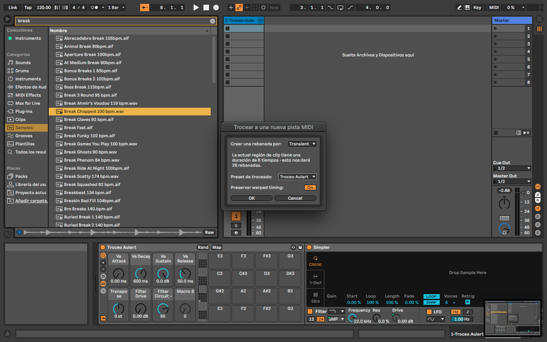Adjust the Ve Decay macro knob
The image size is (547, 342).
141,274
